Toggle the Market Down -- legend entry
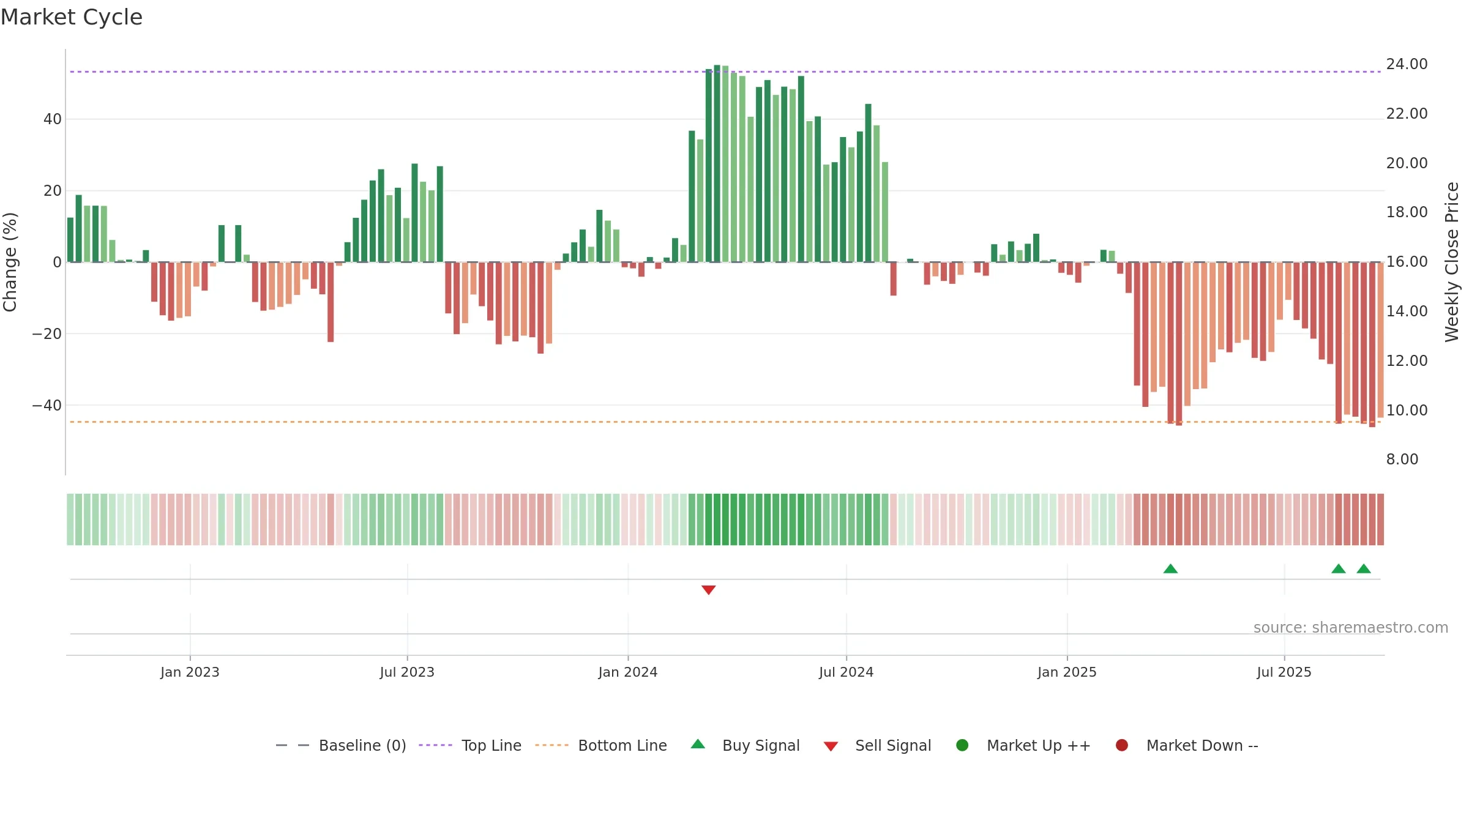 [x=1187, y=745]
